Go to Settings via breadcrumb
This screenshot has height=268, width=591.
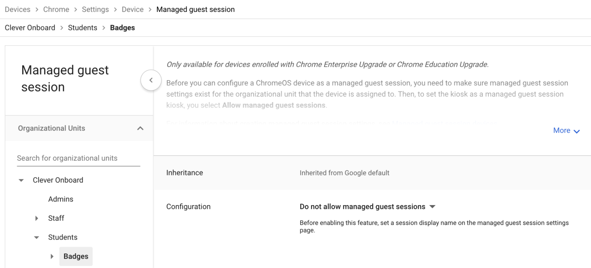[95, 9]
